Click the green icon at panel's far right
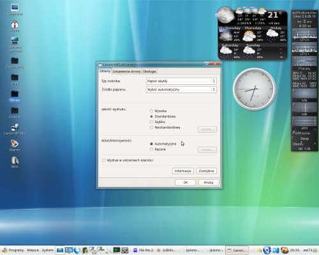319x255 pixels. (315, 251)
